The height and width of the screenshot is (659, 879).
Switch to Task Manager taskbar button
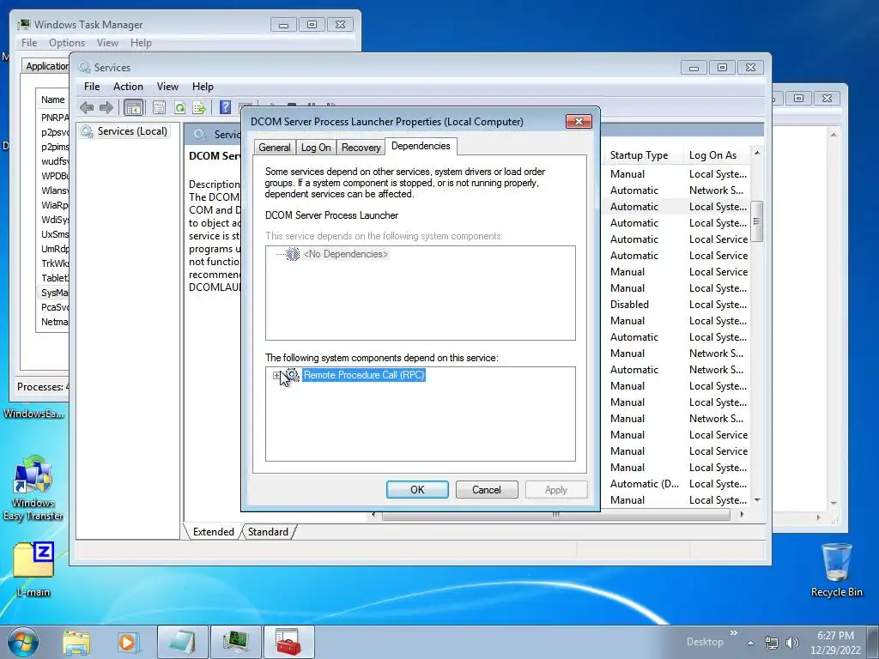click(235, 642)
